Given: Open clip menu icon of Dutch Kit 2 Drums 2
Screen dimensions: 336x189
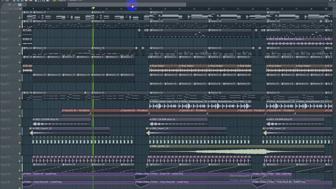Looking at the screenshot, I should pyautogui.click(x=268, y=39).
